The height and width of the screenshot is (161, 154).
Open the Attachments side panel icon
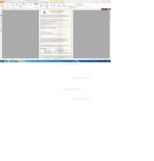1,23
